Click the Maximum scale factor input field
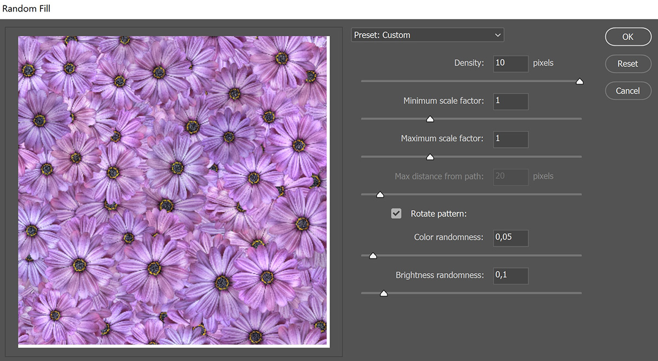This screenshot has width=658, height=361. click(510, 139)
